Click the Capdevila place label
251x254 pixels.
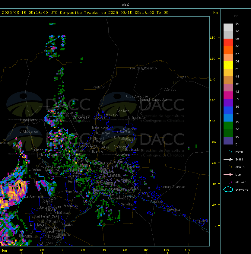pyautogui.click(x=81, y=117)
